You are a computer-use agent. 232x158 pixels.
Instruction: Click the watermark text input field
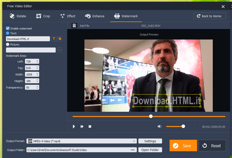[28, 39]
